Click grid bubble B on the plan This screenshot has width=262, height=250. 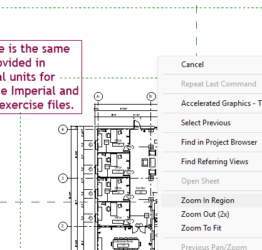pyautogui.click(x=151, y=96)
